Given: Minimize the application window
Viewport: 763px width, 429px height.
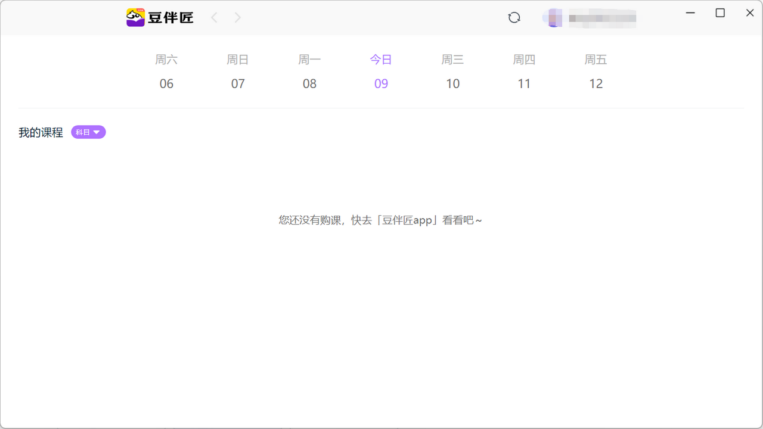Looking at the screenshot, I should [x=690, y=13].
